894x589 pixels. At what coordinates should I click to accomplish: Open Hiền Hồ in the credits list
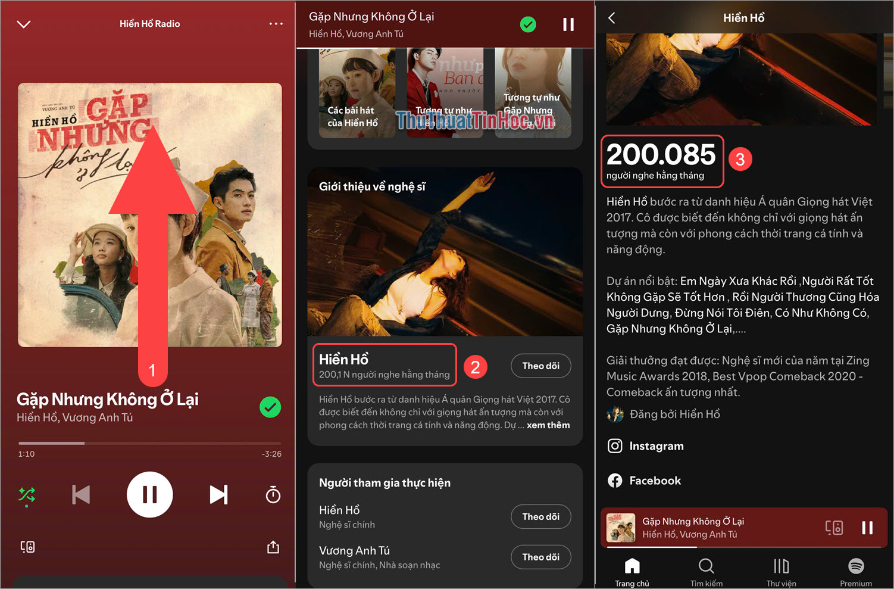[339, 510]
